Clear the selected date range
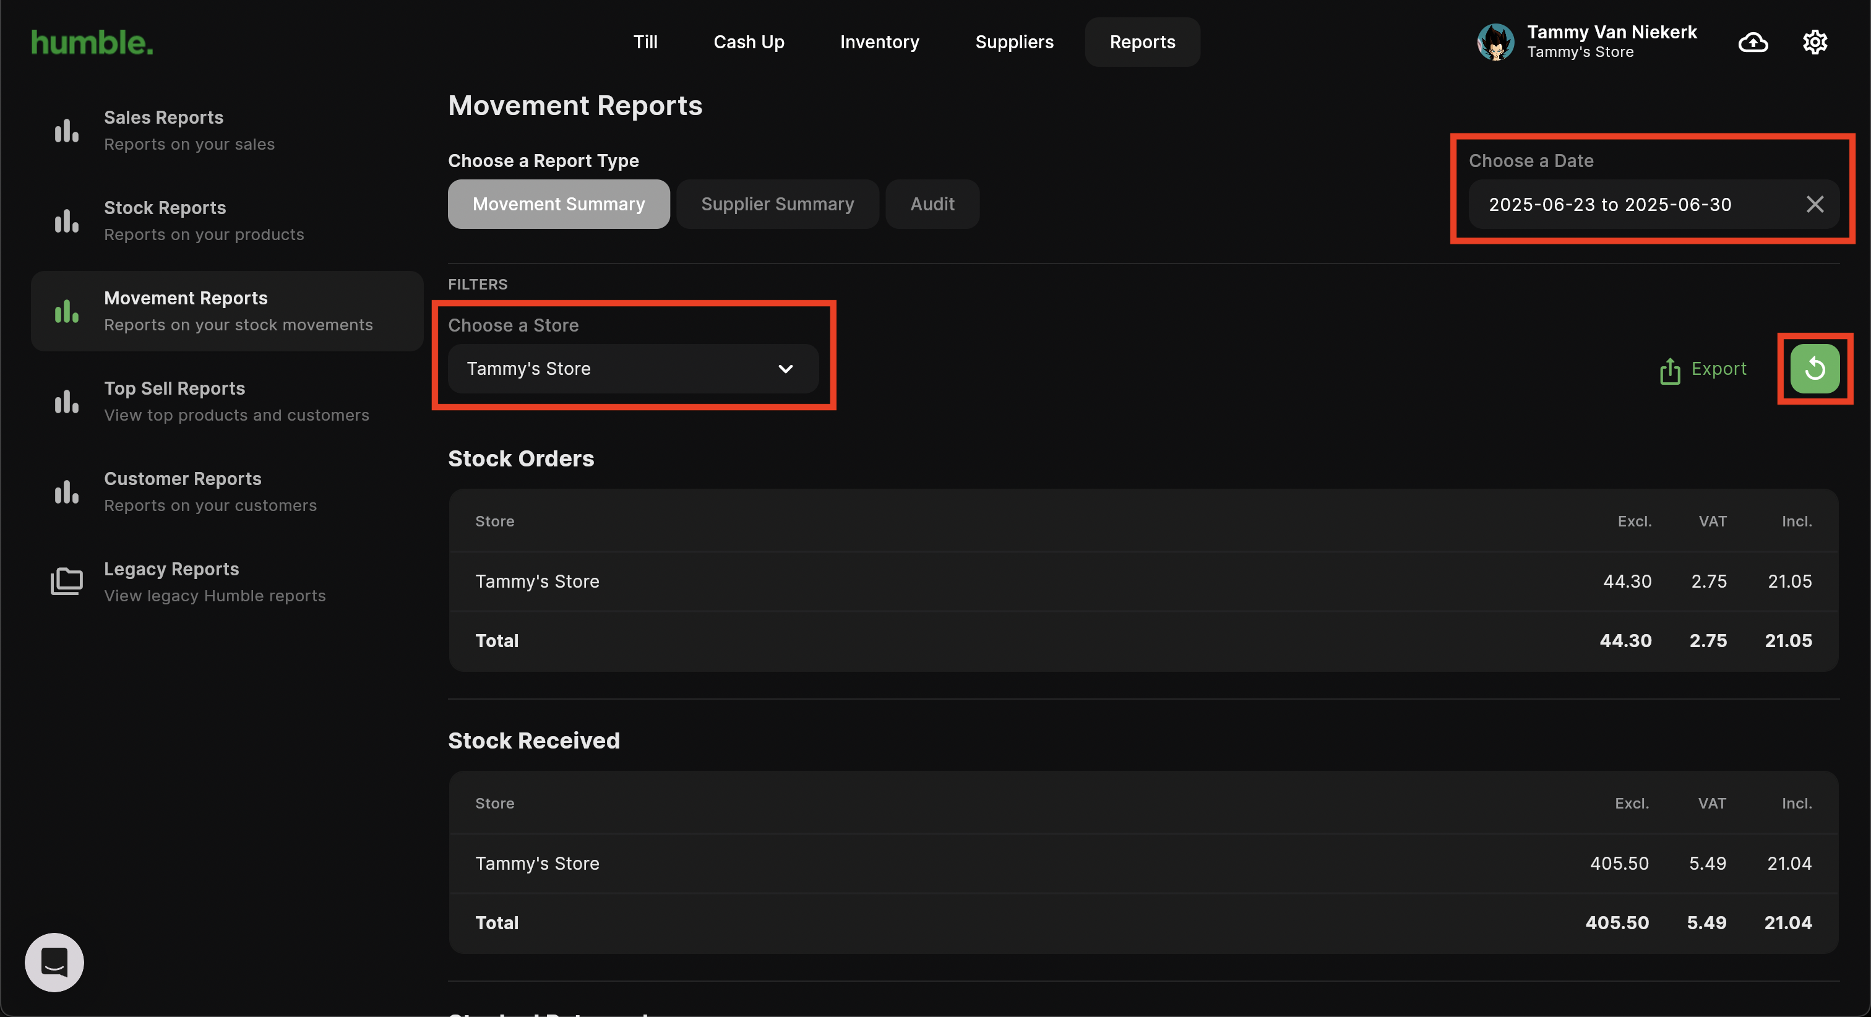 (x=1814, y=205)
